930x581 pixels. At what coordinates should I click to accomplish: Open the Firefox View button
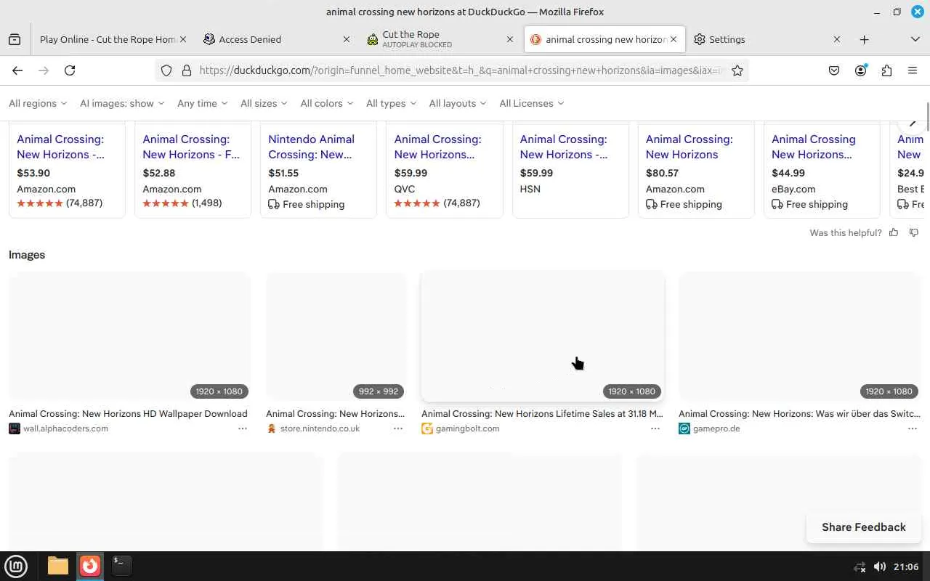pyautogui.click(x=15, y=39)
